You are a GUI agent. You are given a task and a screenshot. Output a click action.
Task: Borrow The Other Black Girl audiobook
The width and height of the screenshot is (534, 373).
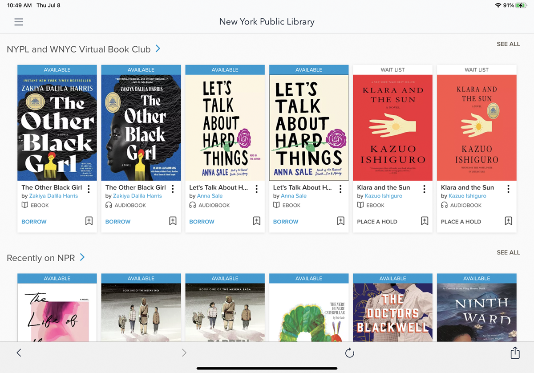pyautogui.click(x=118, y=222)
